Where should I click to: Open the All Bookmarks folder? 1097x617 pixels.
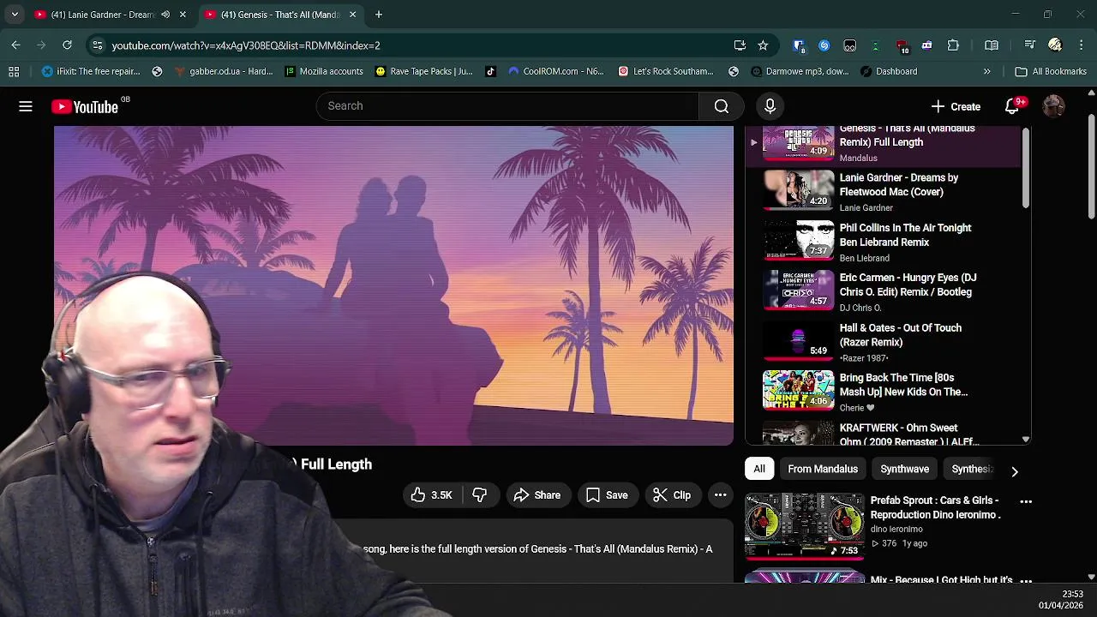point(1051,72)
